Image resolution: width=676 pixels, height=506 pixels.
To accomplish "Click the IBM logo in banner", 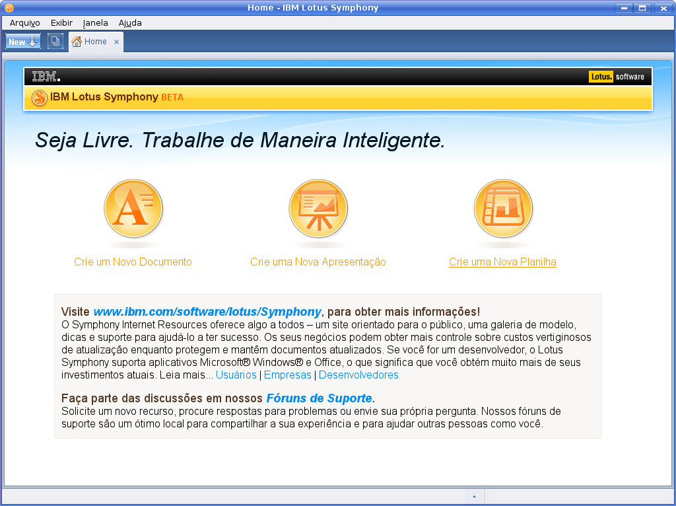I will tap(46, 77).
